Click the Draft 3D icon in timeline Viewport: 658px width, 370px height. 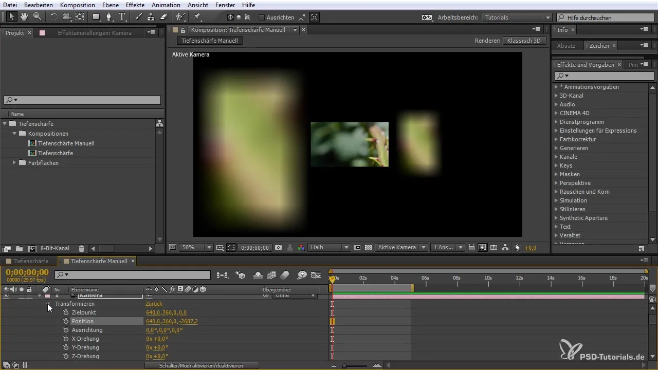[240, 275]
